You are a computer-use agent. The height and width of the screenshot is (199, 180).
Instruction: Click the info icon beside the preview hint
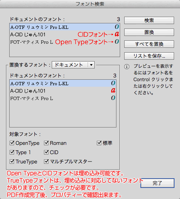point(127,67)
